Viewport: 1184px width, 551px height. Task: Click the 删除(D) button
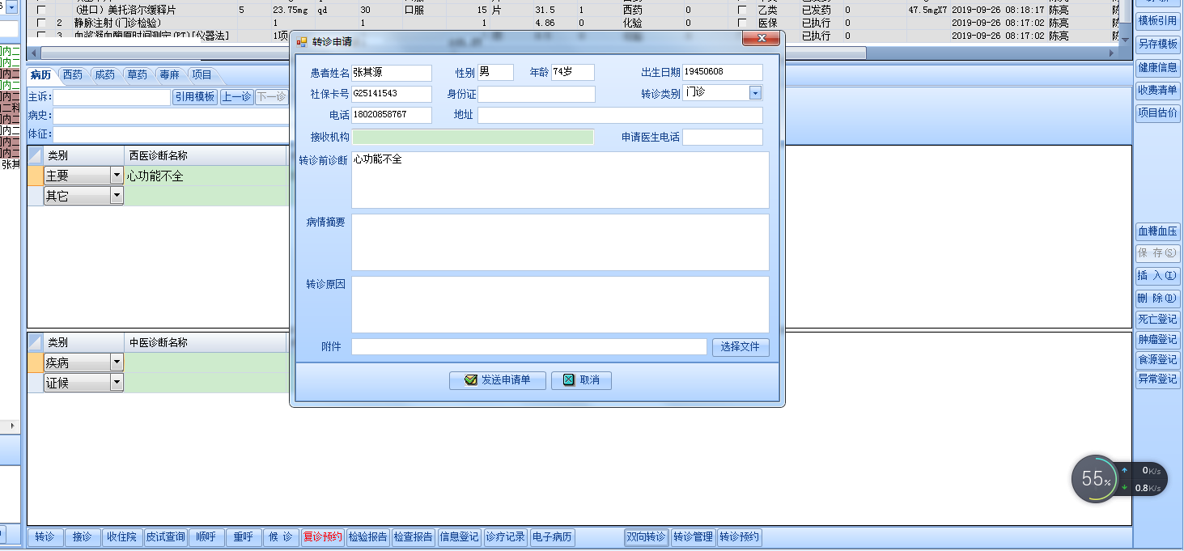pos(1157,299)
